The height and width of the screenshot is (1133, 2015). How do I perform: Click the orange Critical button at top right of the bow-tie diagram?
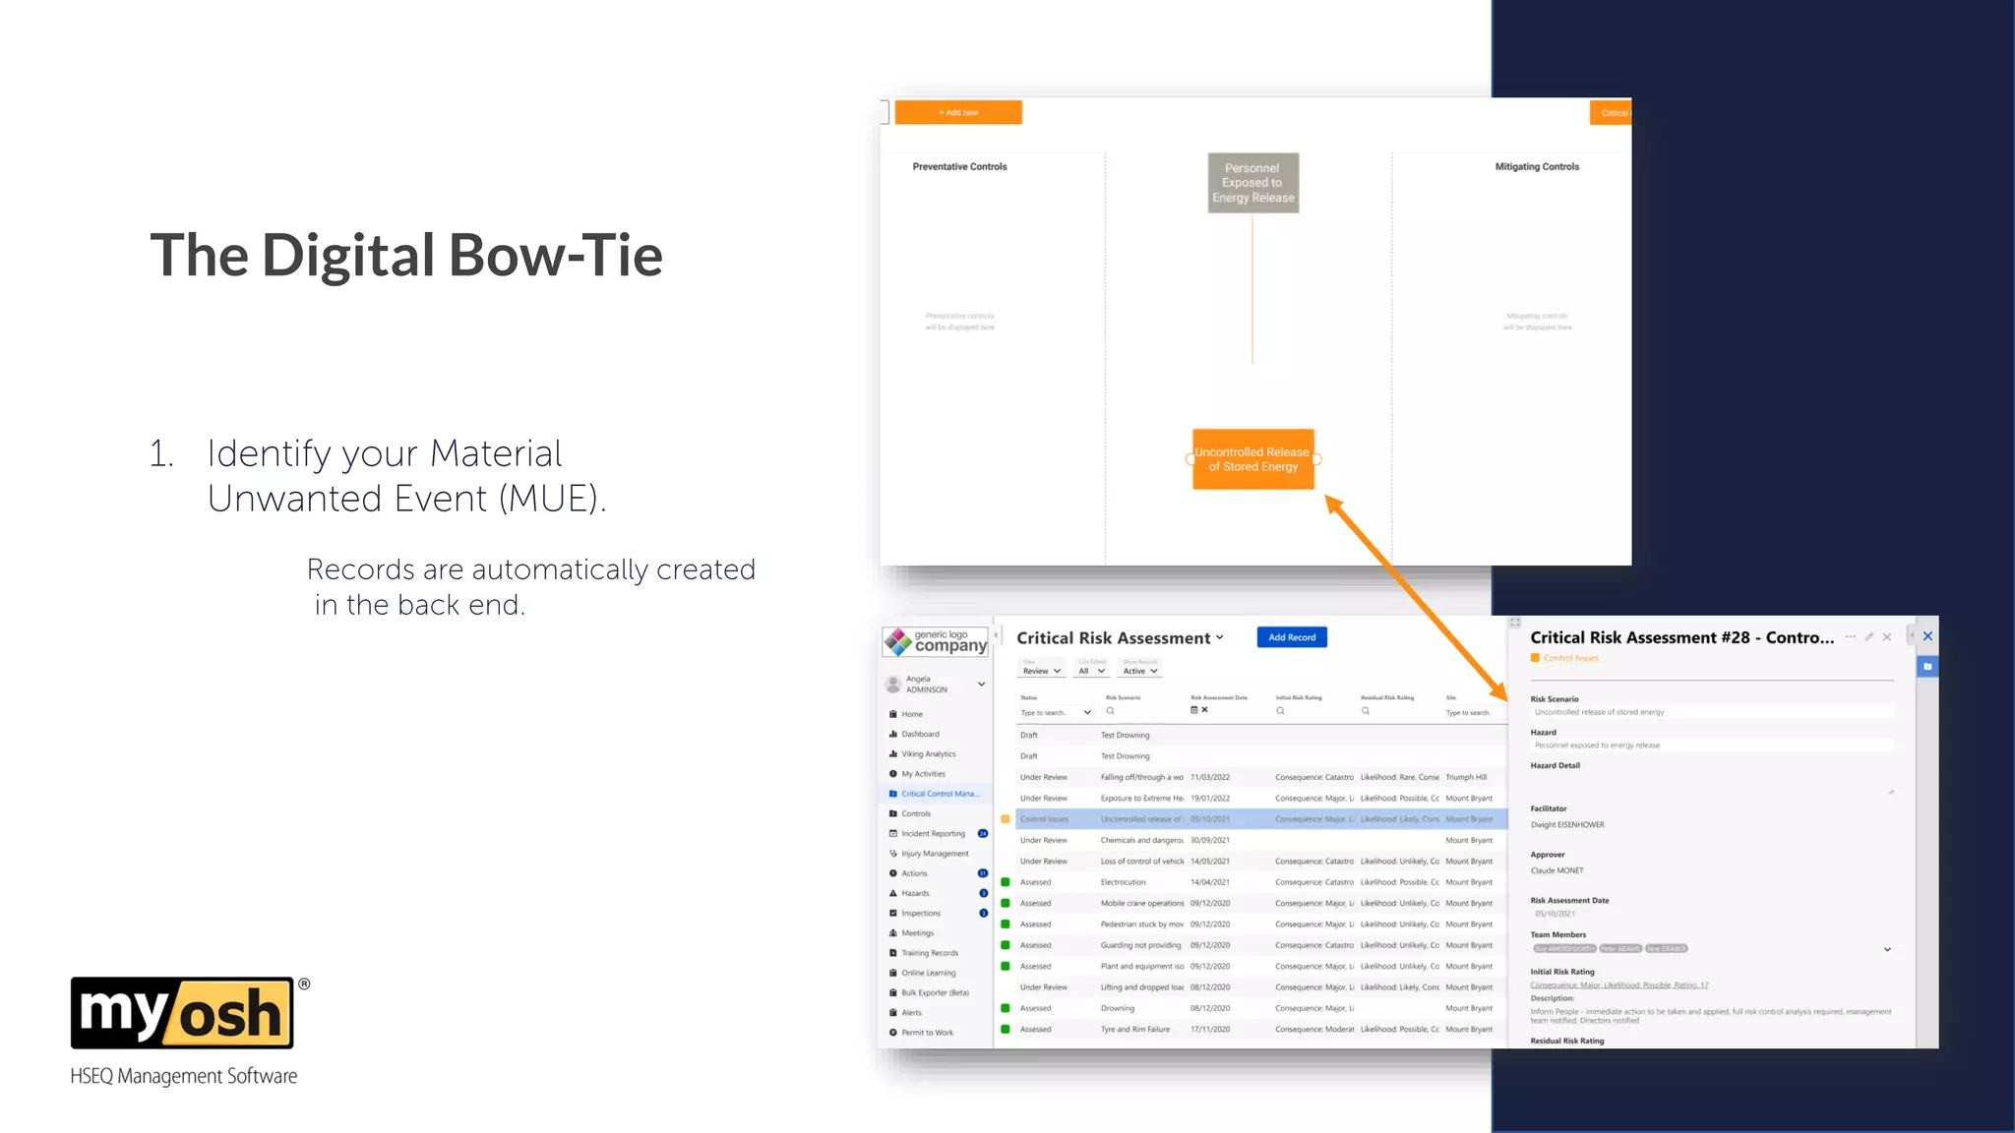click(x=1611, y=112)
